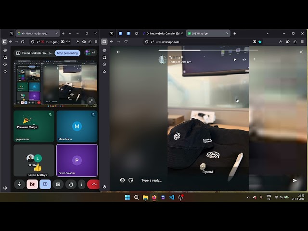Send the status reply

click(x=295, y=180)
